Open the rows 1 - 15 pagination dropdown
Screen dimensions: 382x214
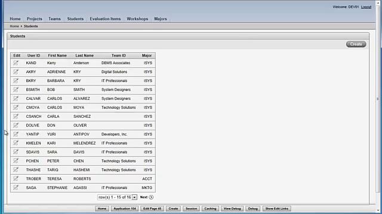pos(117,197)
